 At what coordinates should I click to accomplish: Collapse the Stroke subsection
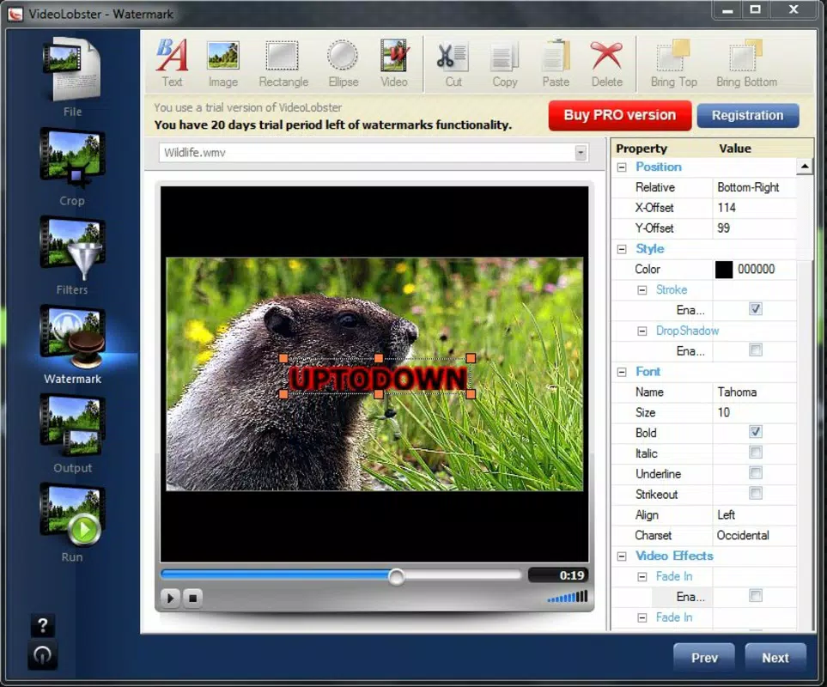[x=642, y=290]
